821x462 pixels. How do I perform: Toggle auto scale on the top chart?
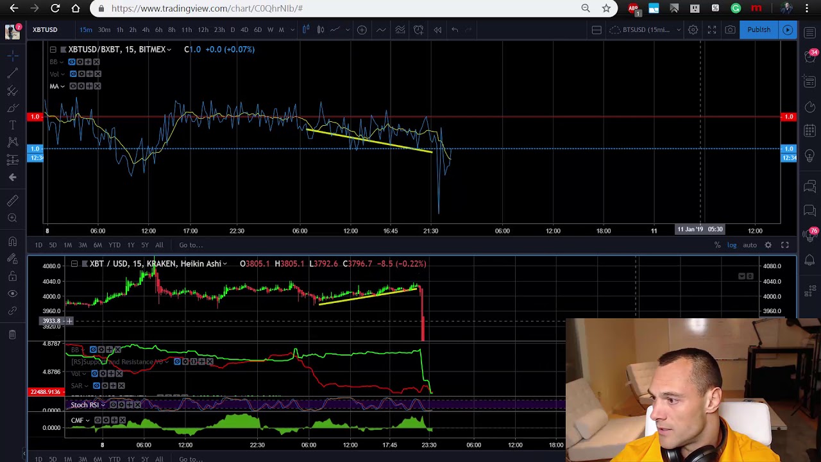[x=750, y=244]
